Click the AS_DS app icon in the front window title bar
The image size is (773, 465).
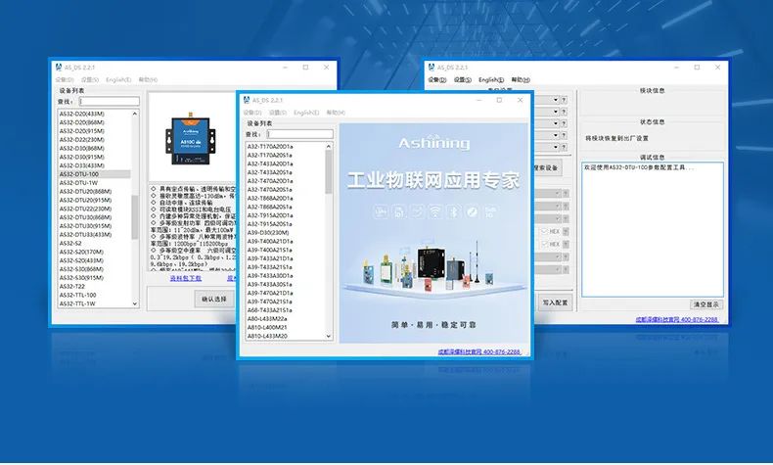(x=247, y=100)
